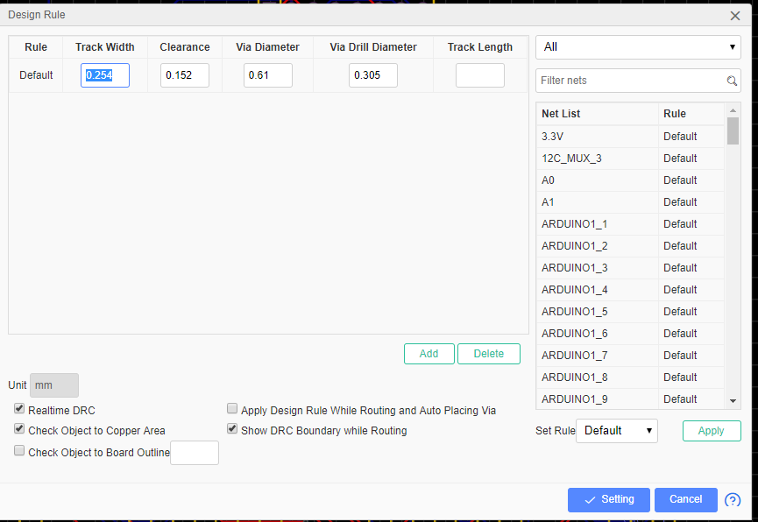Select the ARDUINO1_5 net row
Image resolution: width=758 pixels, height=522 pixels.
pos(630,312)
